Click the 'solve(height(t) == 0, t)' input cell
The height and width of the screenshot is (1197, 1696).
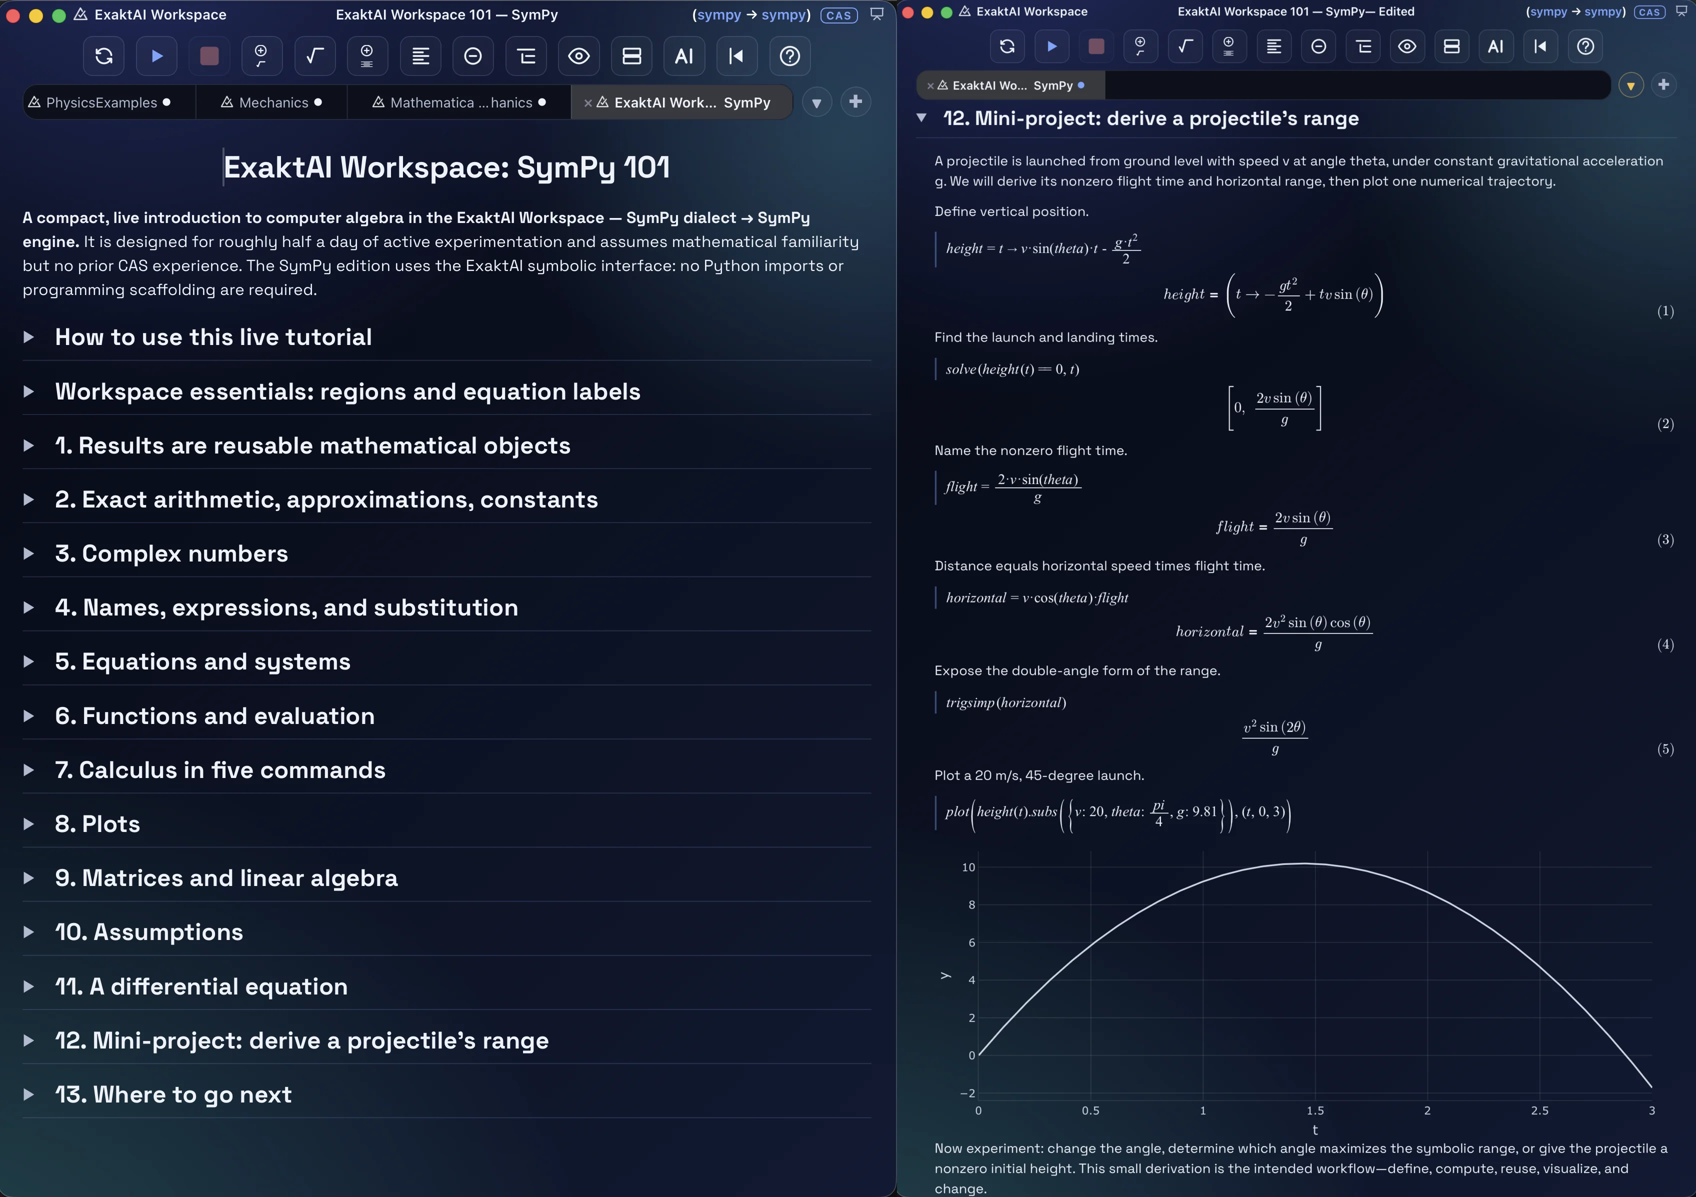click(1012, 369)
